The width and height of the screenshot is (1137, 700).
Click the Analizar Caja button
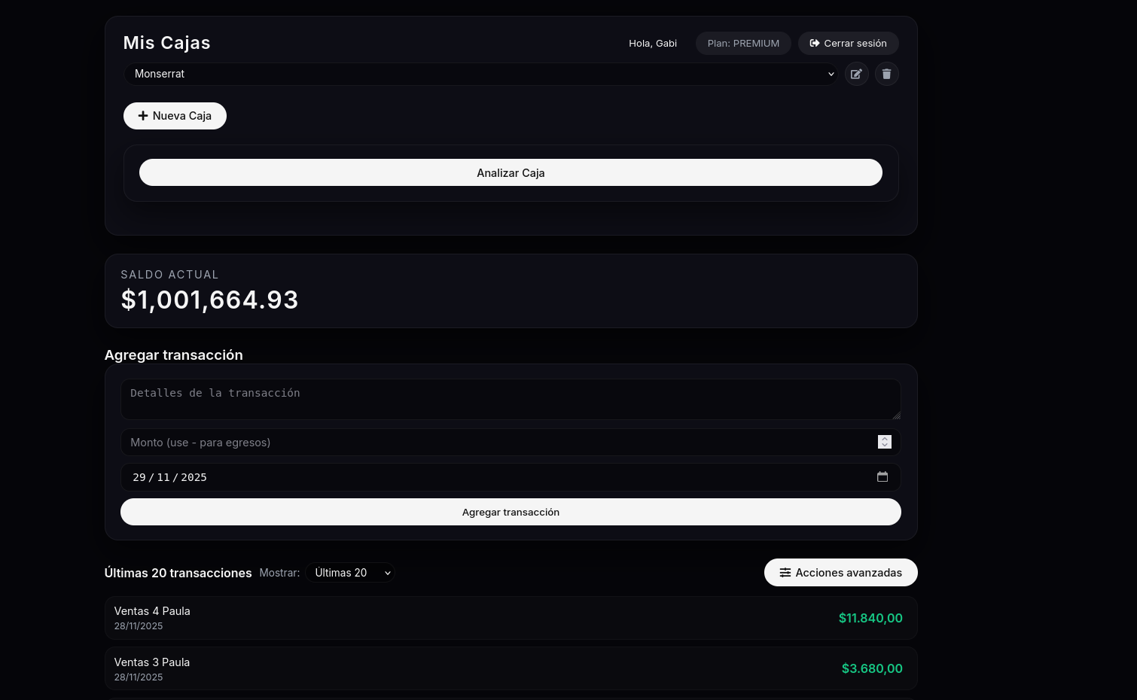pos(511,172)
